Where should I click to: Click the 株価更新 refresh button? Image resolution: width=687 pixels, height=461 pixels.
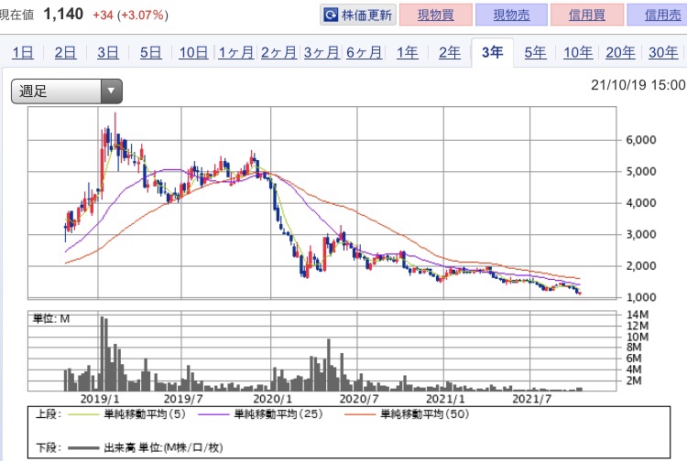358,16
